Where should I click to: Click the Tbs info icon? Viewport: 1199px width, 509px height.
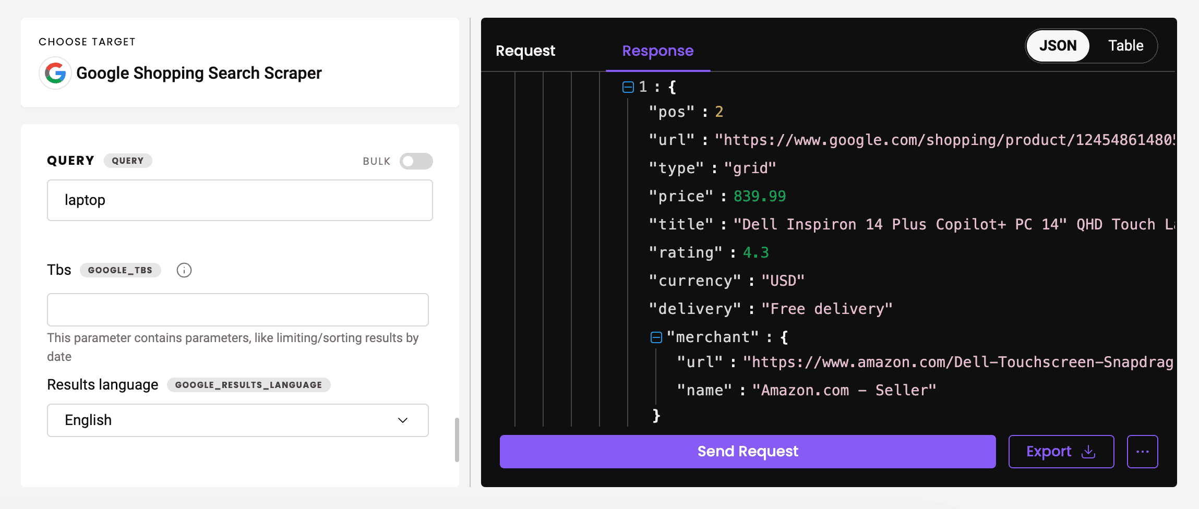click(x=184, y=270)
